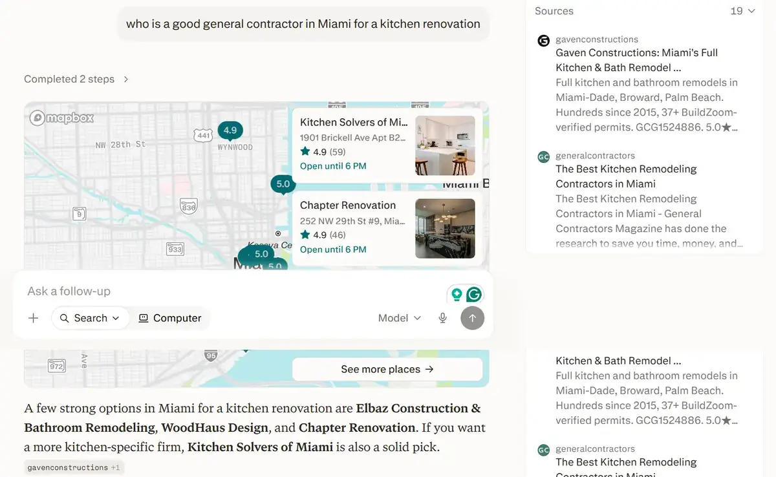Click the mapbox logo on the map
Screen dimensions: 776x477
[x=62, y=118]
